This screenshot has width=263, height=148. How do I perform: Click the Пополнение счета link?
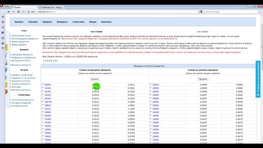click(x=21, y=36)
